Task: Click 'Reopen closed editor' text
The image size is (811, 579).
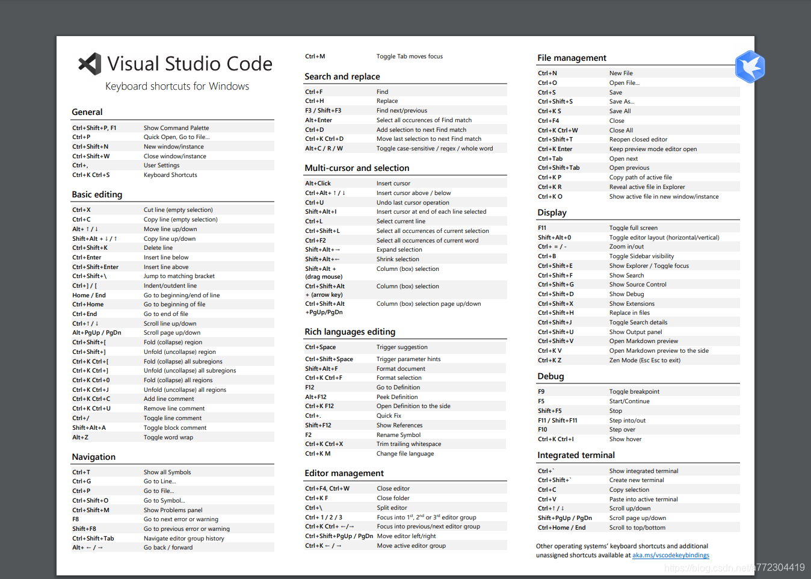Action: point(638,140)
